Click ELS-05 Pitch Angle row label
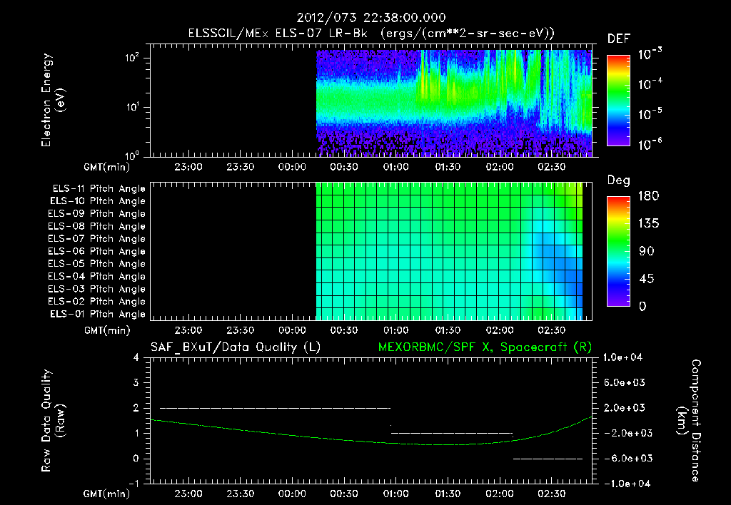 click(x=97, y=264)
